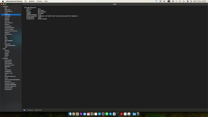The height and width of the screenshot is (117, 208).
Task: Select Apple Pay in the sidebar
Action: (8, 10)
